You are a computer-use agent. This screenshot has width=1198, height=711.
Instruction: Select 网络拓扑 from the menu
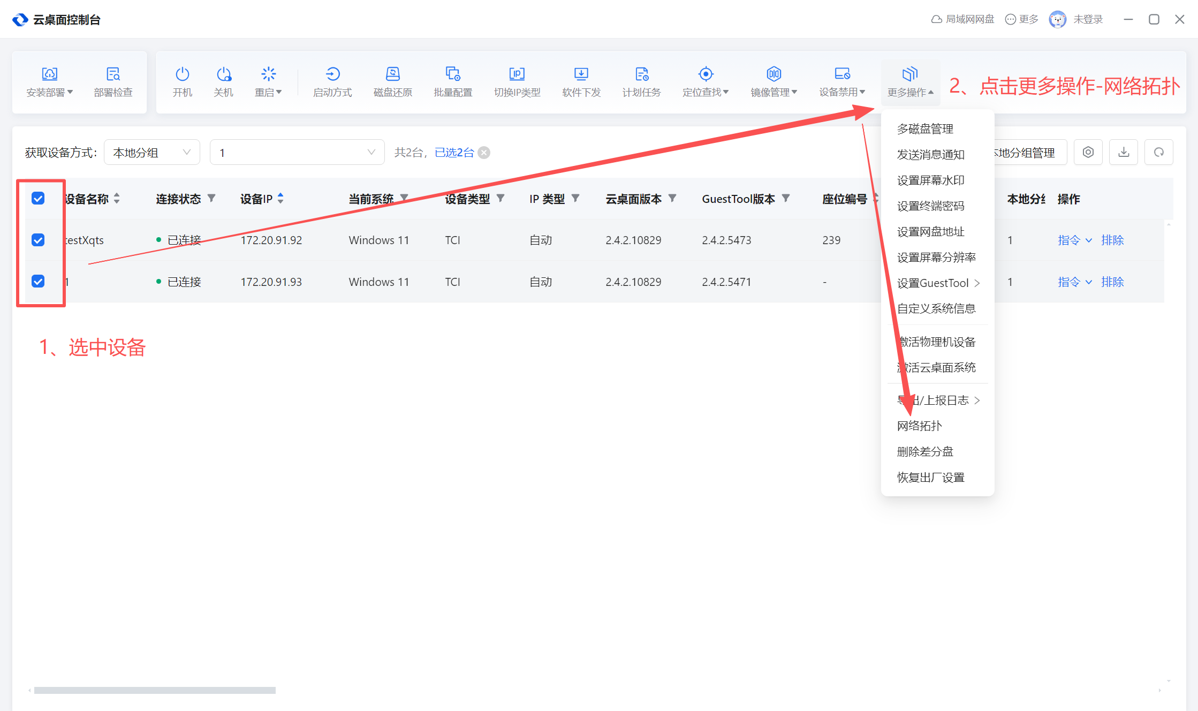pos(919,426)
